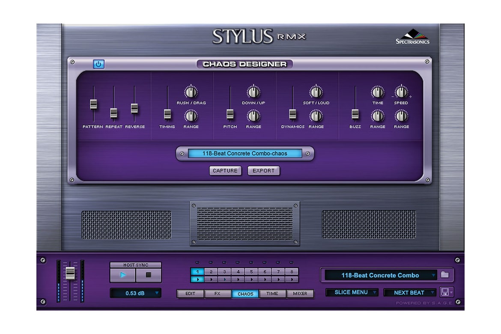Select part 4

coord(238,271)
